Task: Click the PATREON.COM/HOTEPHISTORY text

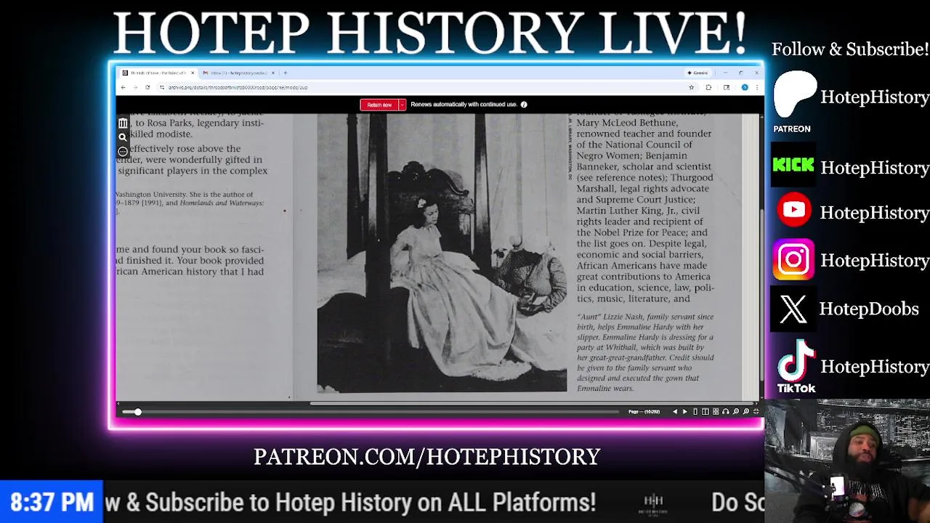Action: click(426, 457)
